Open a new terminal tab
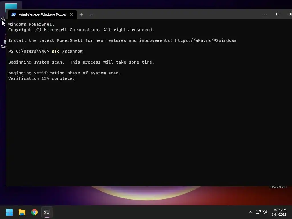 [x=81, y=15]
